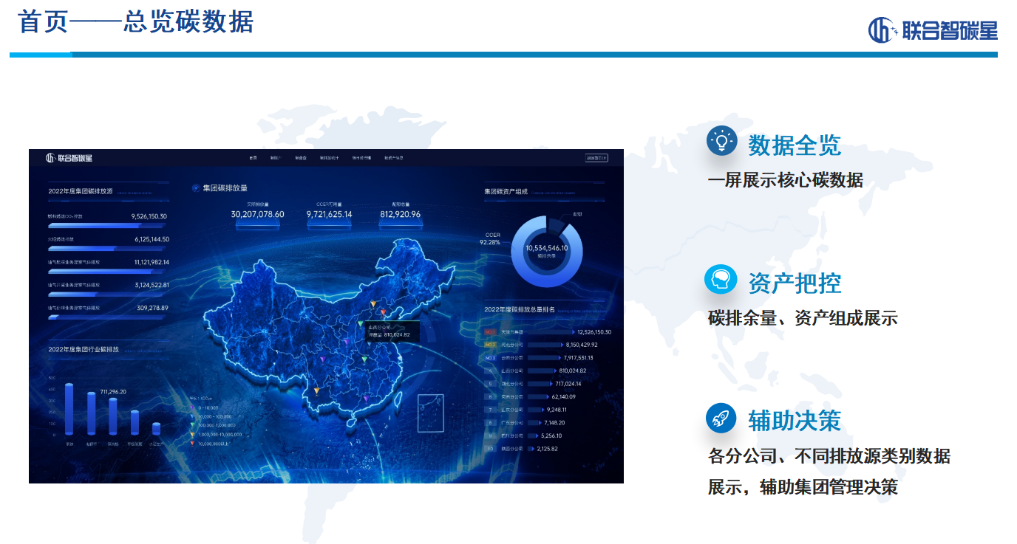Click the green marker beside 山西分公司 tooltip

pyautogui.click(x=361, y=325)
